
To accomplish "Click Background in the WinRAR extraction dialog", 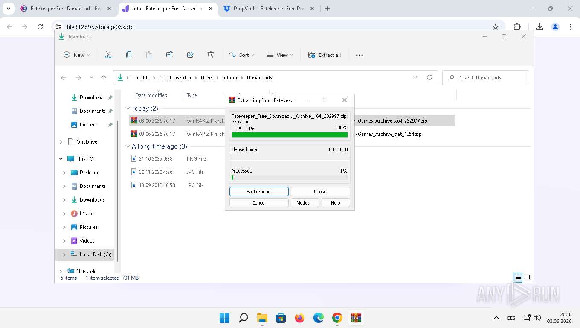I will click(x=259, y=192).
